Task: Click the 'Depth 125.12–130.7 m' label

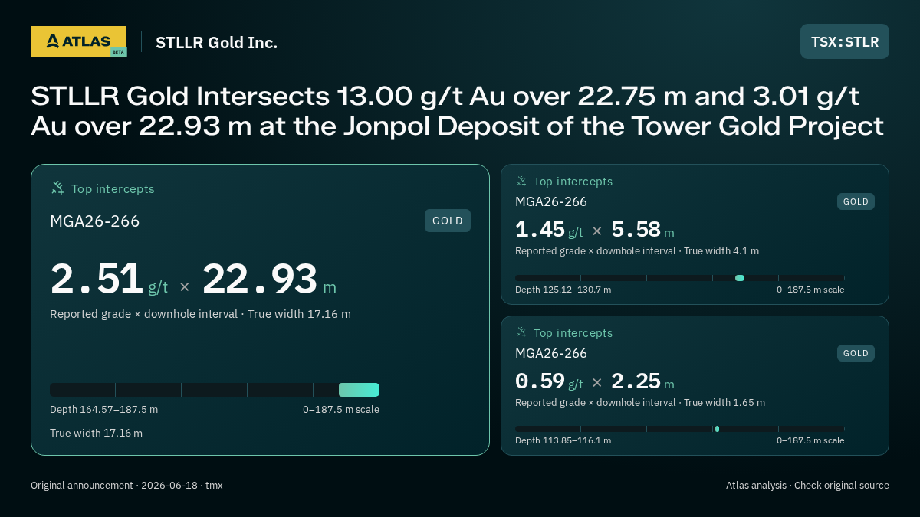Action: 563,290
